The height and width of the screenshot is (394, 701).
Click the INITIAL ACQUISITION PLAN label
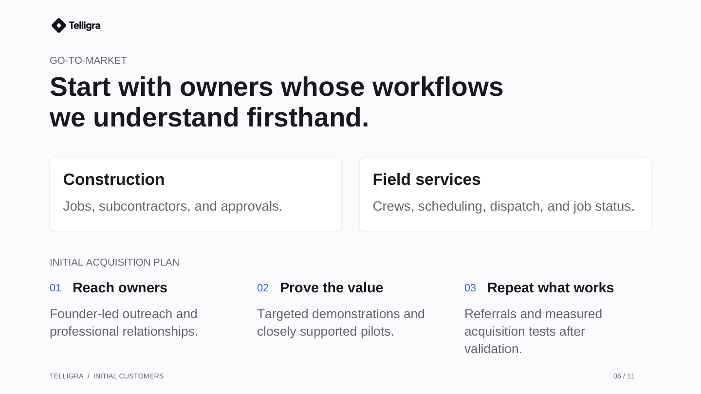click(x=114, y=262)
